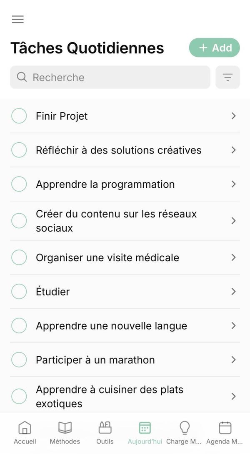Open task Apprendre à cuisiner des plats exotiques

(110, 396)
